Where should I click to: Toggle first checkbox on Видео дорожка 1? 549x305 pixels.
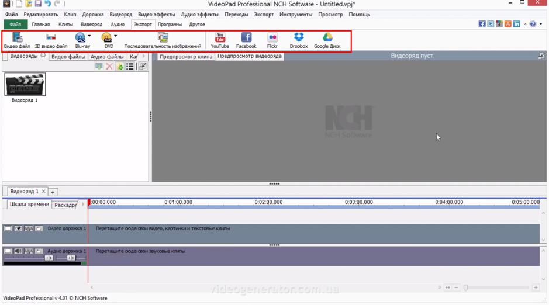tap(8, 228)
